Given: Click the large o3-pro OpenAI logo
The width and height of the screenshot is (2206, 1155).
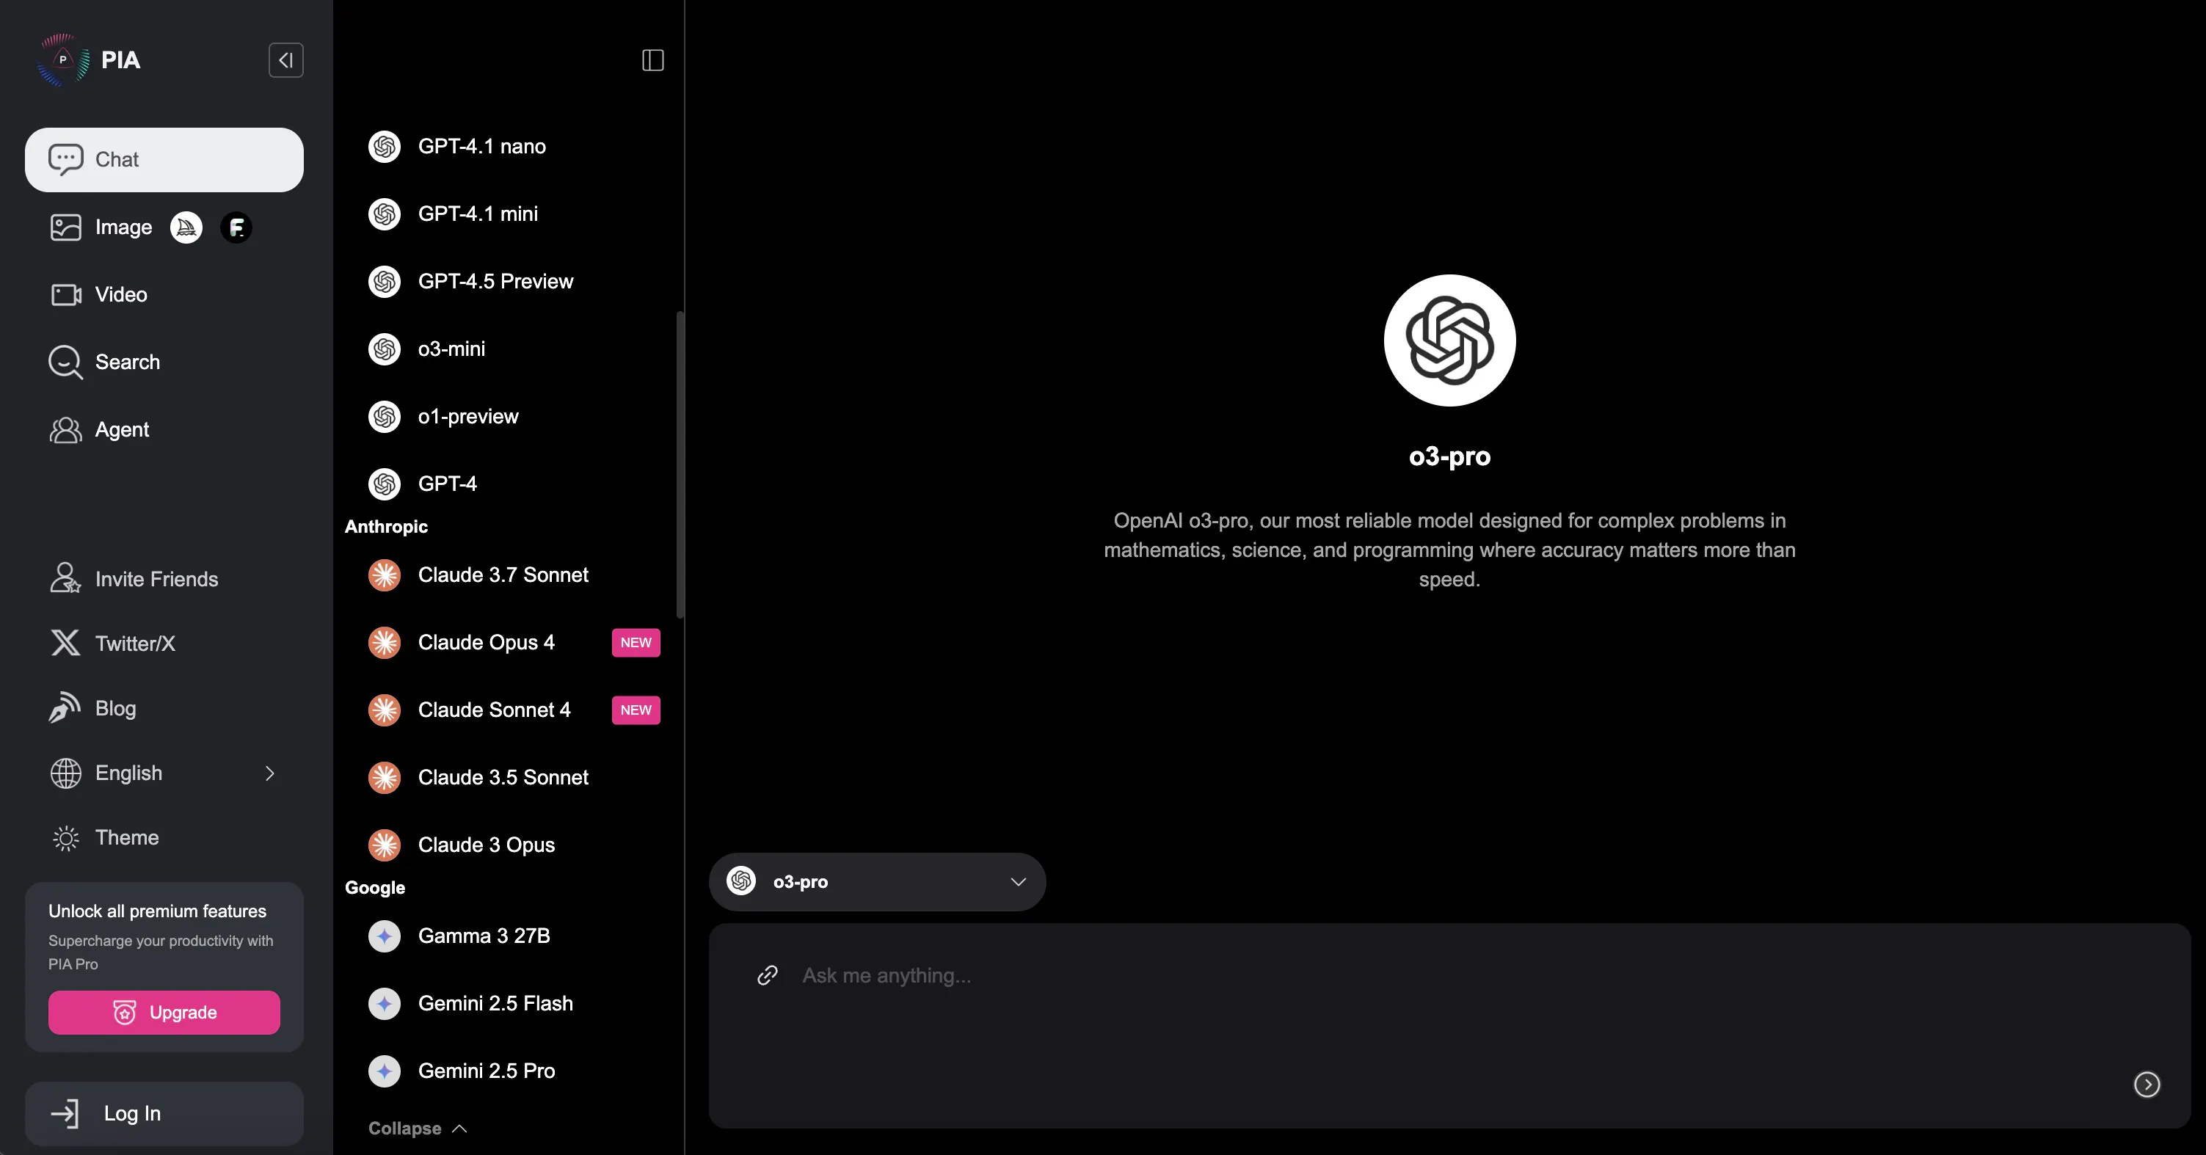Looking at the screenshot, I should pyautogui.click(x=1450, y=340).
